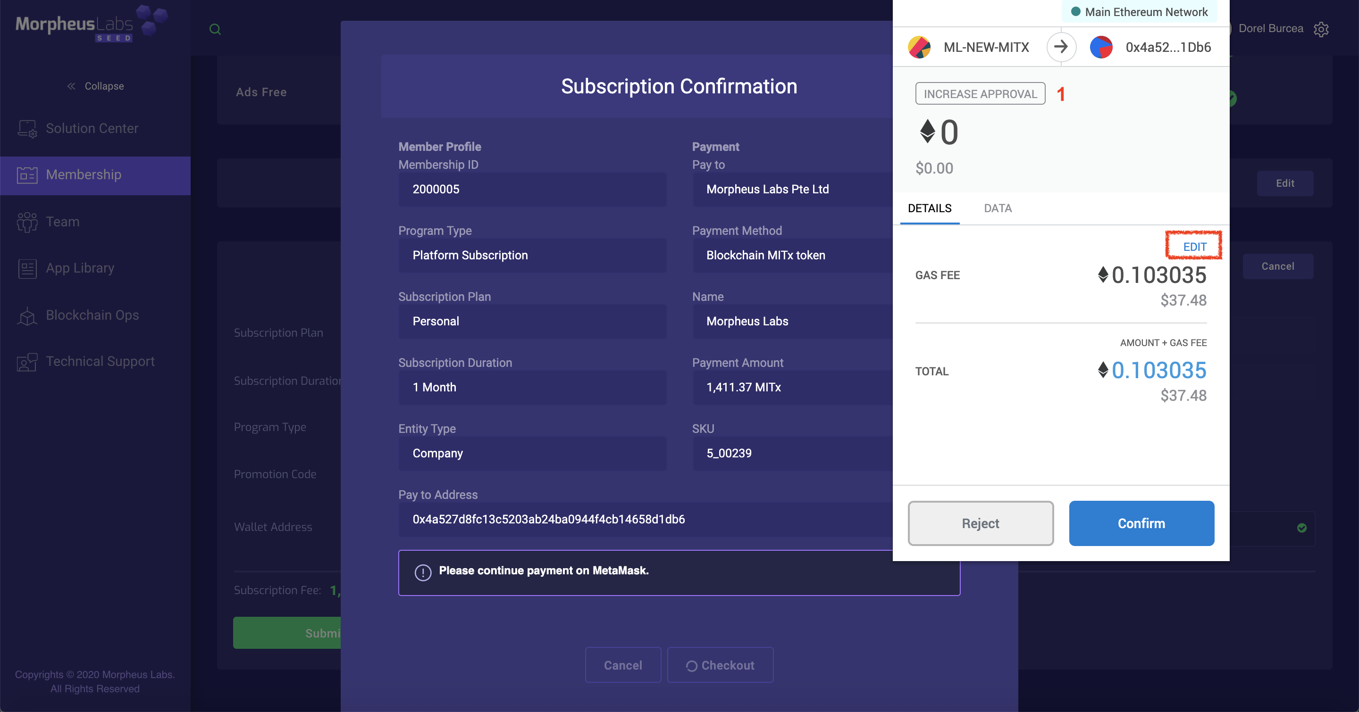Viewport: 1359px width, 712px height.
Task: Select the DETAILS tab in MetaMask
Action: 930,208
